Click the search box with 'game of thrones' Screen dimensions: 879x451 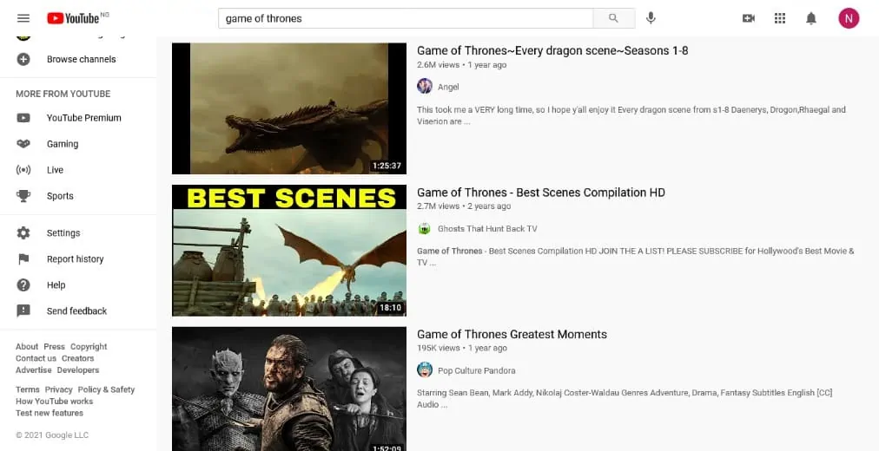coord(406,18)
